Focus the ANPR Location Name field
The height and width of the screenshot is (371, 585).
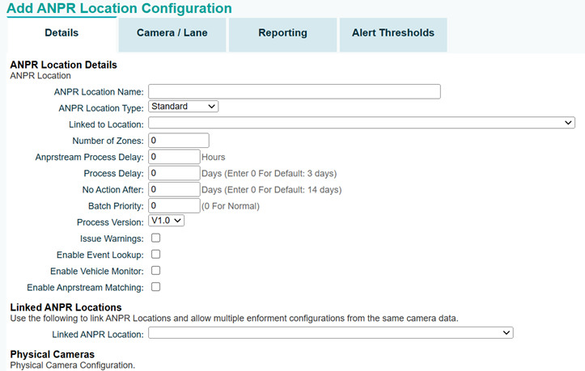(x=295, y=91)
